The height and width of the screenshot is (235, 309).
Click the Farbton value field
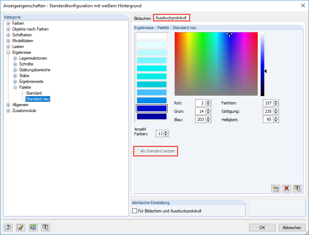pyautogui.click(x=268, y=103)
